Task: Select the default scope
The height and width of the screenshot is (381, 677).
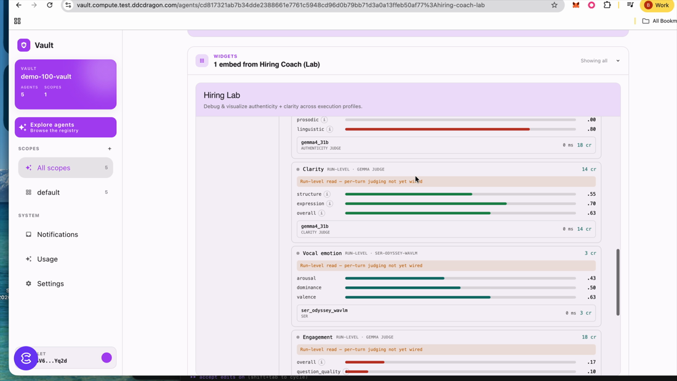Action: (66, 192)
